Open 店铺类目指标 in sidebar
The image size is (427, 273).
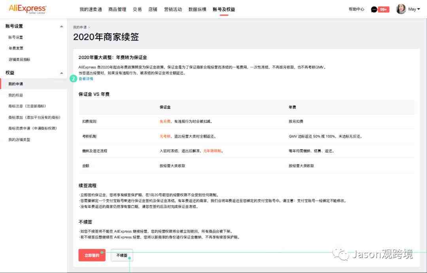(19, 59)
